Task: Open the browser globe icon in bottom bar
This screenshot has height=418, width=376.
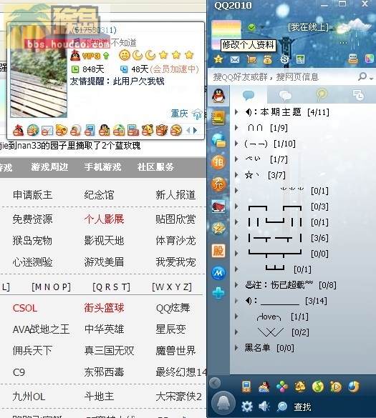Action: [354, 387]
